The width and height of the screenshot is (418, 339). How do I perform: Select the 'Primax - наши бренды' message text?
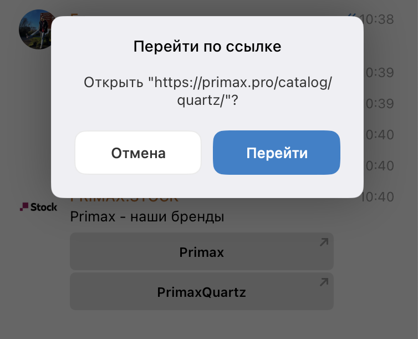147,216
